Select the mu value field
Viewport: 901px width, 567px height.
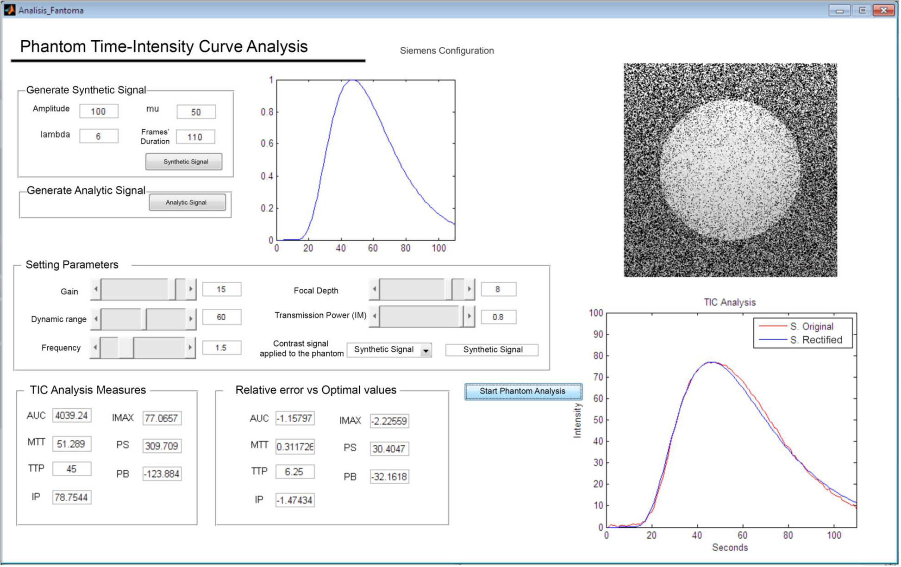(x=196, y=112)
